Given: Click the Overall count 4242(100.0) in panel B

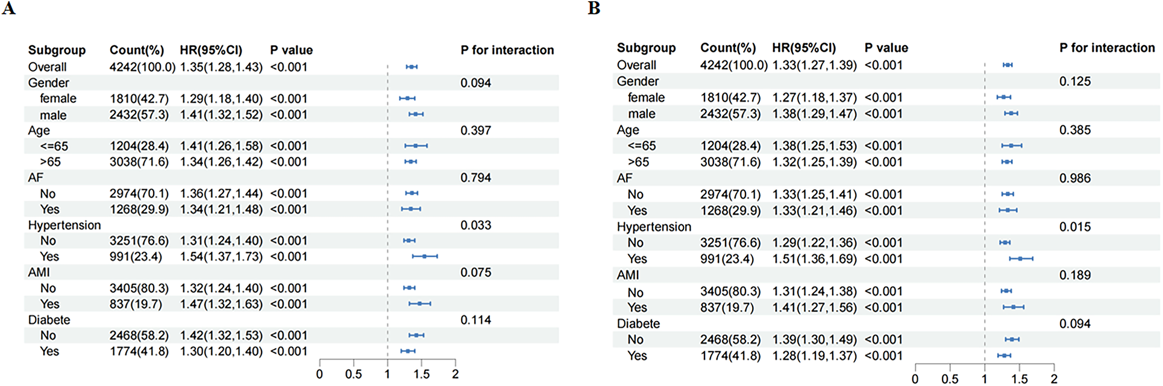Looking at the screenshot, I should coord(733,65).
